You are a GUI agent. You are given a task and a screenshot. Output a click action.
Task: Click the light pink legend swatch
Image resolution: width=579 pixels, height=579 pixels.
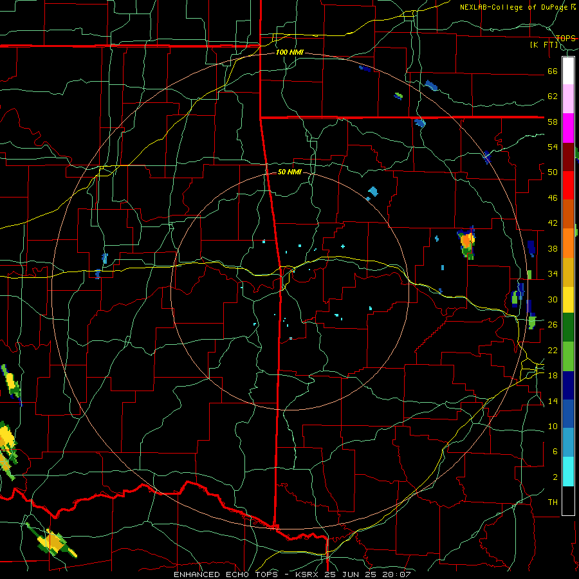(568, 98)
